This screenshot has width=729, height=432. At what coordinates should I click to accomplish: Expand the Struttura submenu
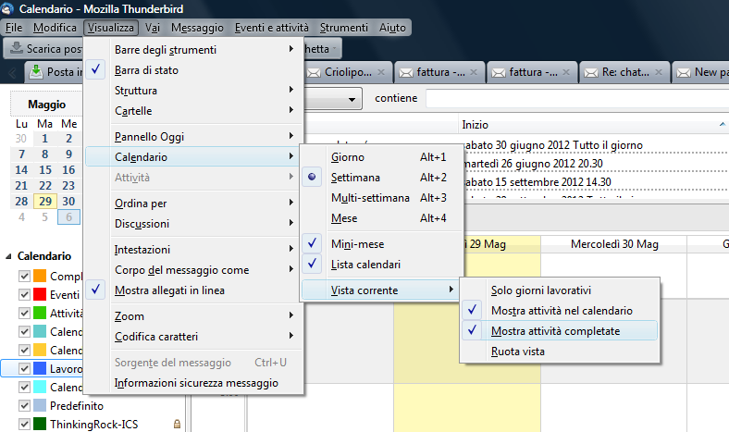coord(193,91)
